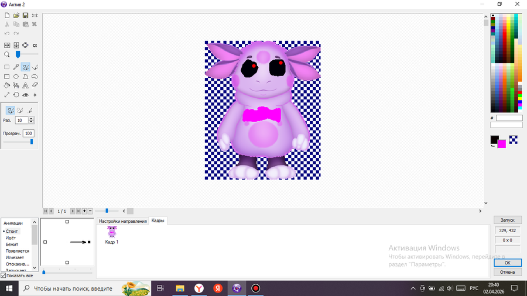
Task: Go to the previous frame
Action: (x=51, y=211)
